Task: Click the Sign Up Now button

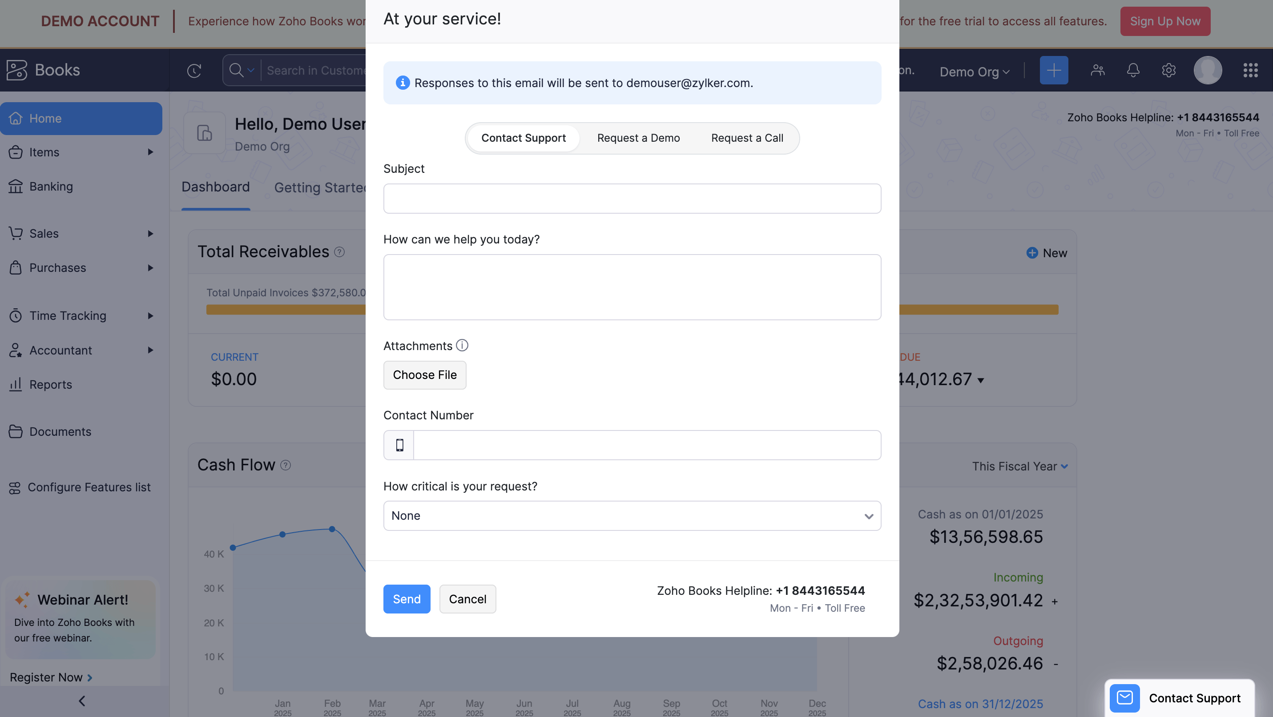Action: [1165, 21]
